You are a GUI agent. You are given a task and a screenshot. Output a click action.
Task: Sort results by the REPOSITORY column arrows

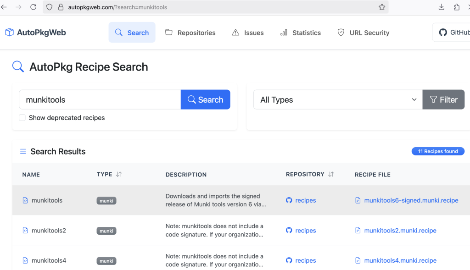click(x=331, y=174)
